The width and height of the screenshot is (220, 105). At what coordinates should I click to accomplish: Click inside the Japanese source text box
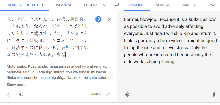tap(47, 37)
